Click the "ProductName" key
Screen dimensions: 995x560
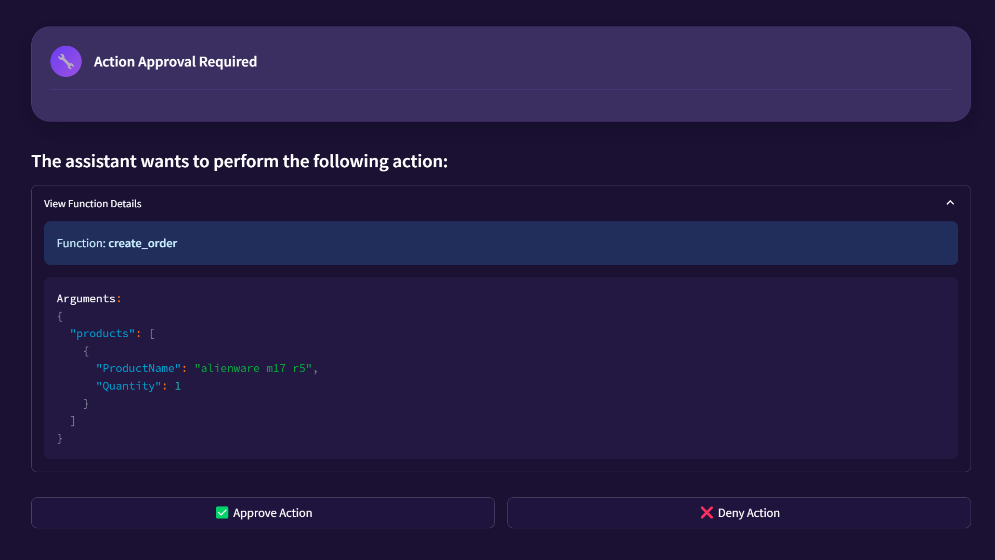pyautogui.click(x=138, y=368)
